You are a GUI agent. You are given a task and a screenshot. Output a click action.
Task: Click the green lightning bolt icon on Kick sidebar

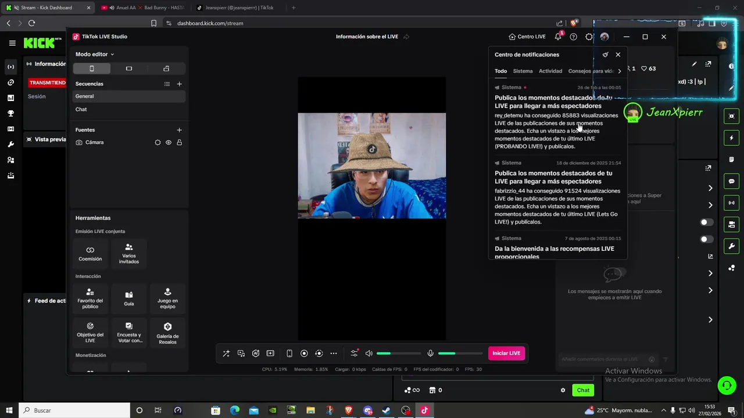[x=731, y=138]
